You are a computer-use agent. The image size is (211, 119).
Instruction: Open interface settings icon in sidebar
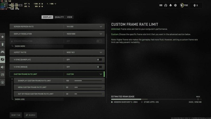[2, 75]
